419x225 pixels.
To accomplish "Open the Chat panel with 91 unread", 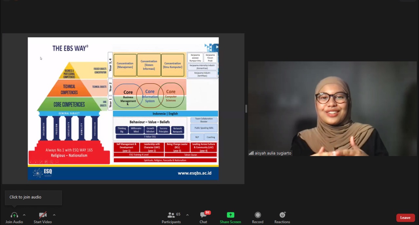I will click(203, 215).
